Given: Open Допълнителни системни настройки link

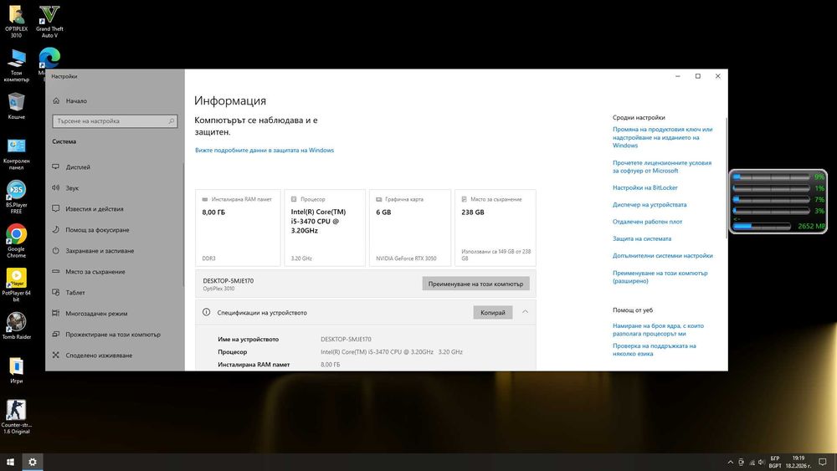Looking at the screenshot, I should (x=662, y=256).
